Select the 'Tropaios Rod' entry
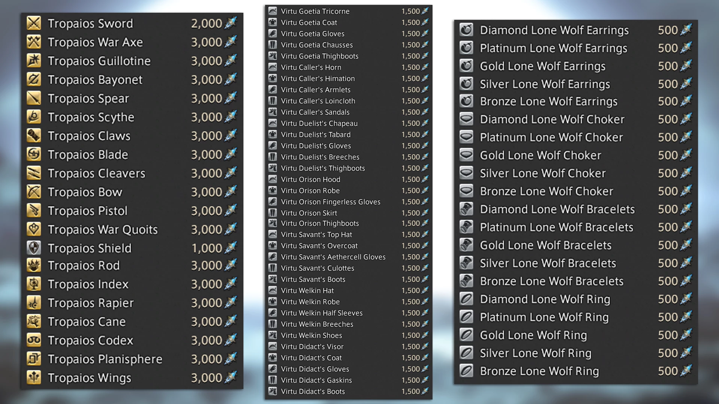 pyautogui.click(x=84, y=265)
